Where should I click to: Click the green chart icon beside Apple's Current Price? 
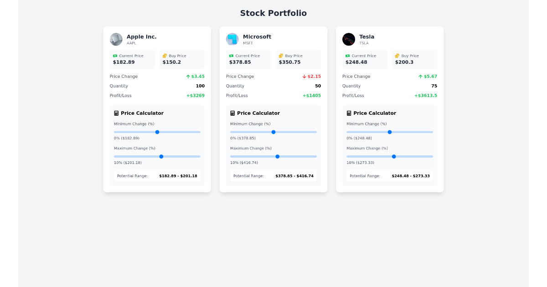click(x=115, y=55)
